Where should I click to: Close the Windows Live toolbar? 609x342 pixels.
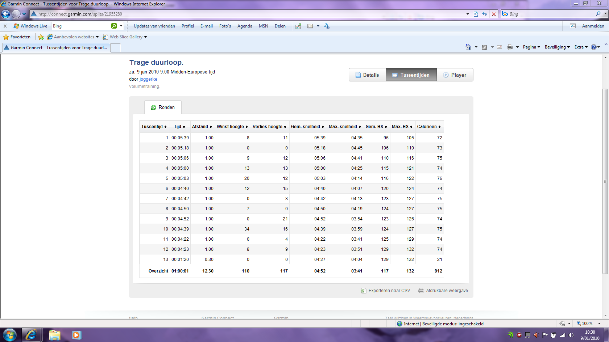[x=5, y=26]
